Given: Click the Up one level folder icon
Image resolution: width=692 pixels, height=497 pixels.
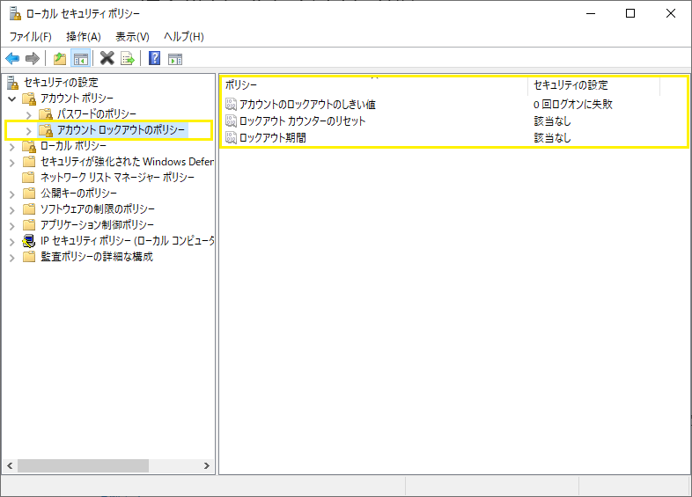Looking at the screenshot, I should click(x=60, y=58).
